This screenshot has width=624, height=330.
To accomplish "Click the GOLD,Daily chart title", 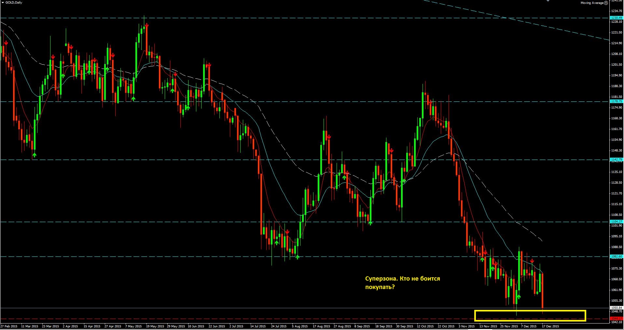I will 14,2.
